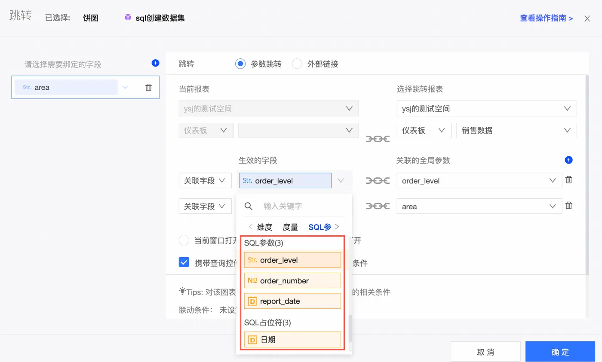
Task: Choose report_date from SQL参数 list
Action: tap(292, 301)
